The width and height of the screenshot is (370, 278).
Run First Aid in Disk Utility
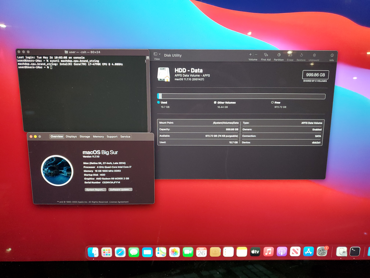[266, 55]
